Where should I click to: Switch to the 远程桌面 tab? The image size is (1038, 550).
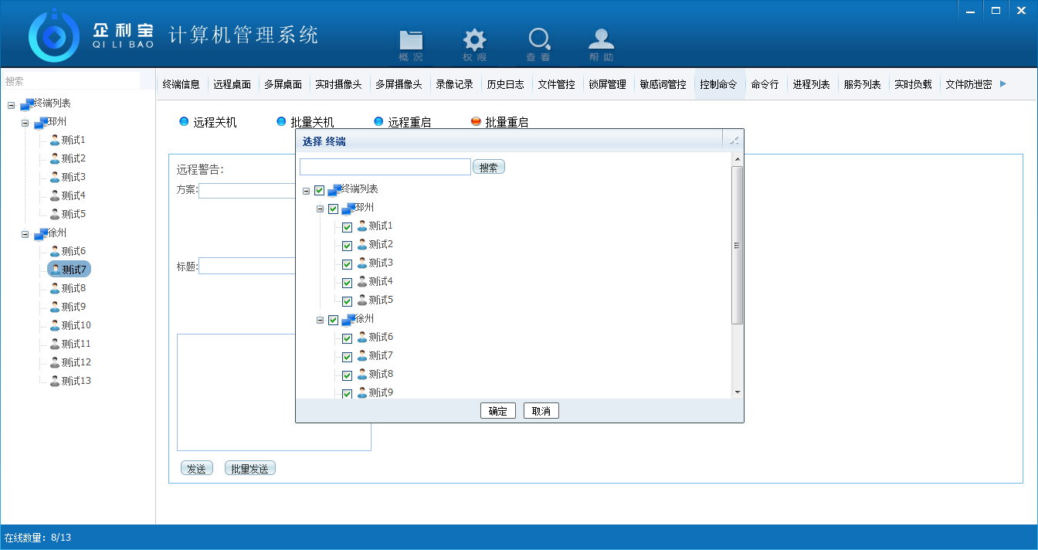coord(232,85)
